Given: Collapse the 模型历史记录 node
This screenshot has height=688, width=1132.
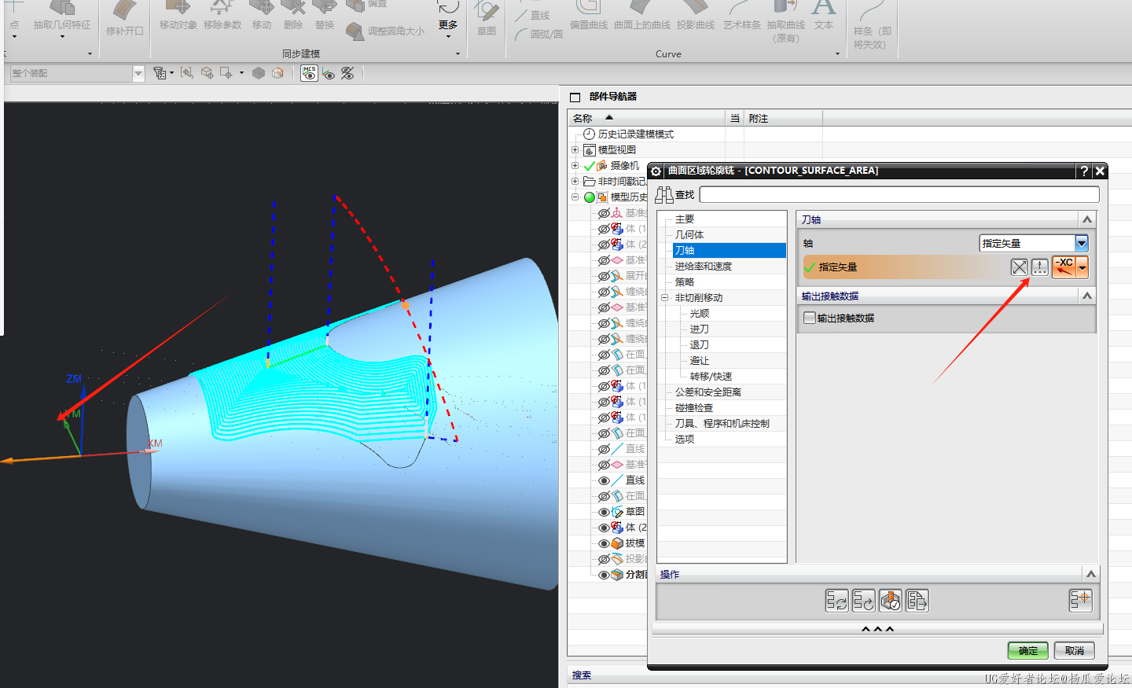Looking at the screenshot, I should pyautogui.click(x=575, y=197).
